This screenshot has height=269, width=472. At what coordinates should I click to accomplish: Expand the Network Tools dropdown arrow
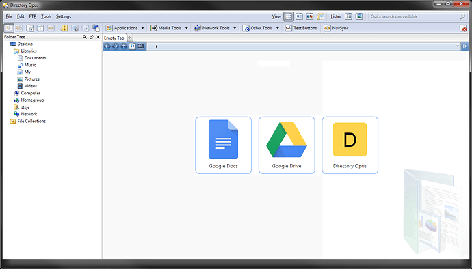point(235,28)
